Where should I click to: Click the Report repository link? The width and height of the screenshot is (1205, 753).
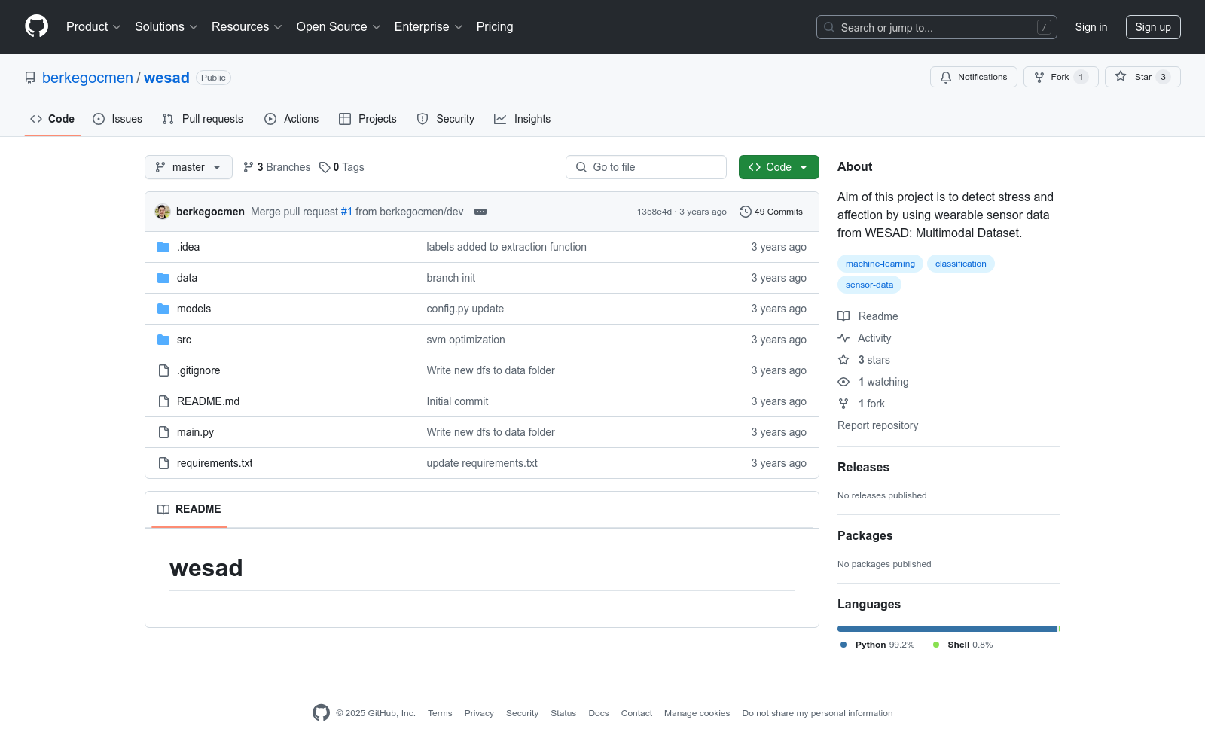tap(878, 425)
